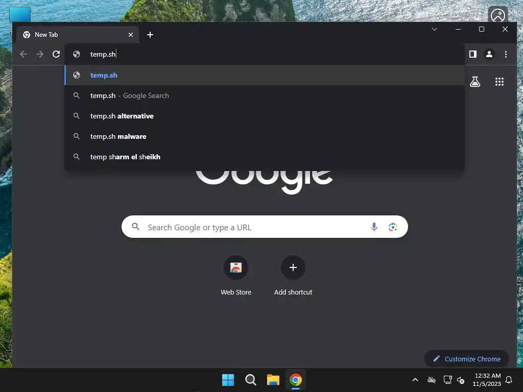The height and width of the screenshot is (392, 523).
Task: Click the Chrome taskbar icon
Action: (296, 380)
